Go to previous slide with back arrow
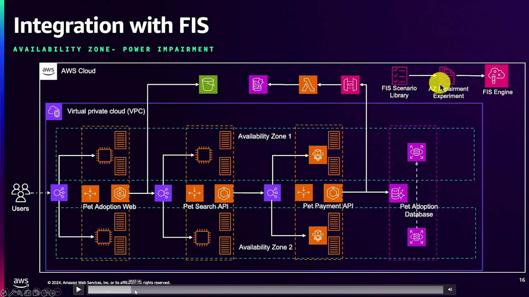This screenshot has width=529, height=297. (x=4, y=293)
